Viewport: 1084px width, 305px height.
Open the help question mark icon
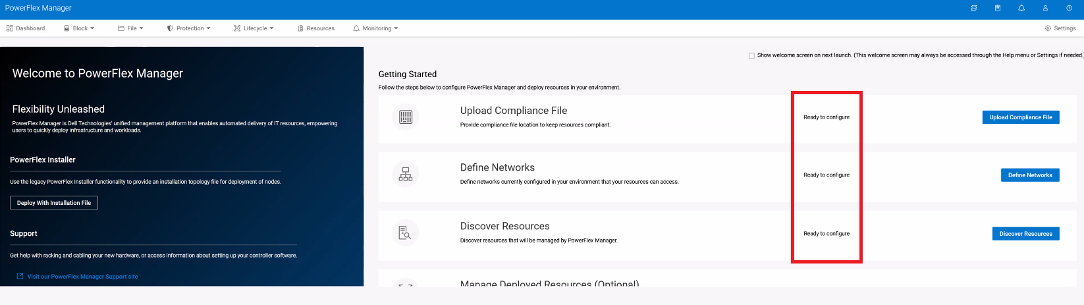[x=1069, y=8]
